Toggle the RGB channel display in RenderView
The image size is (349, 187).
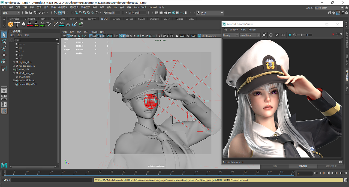271,35
